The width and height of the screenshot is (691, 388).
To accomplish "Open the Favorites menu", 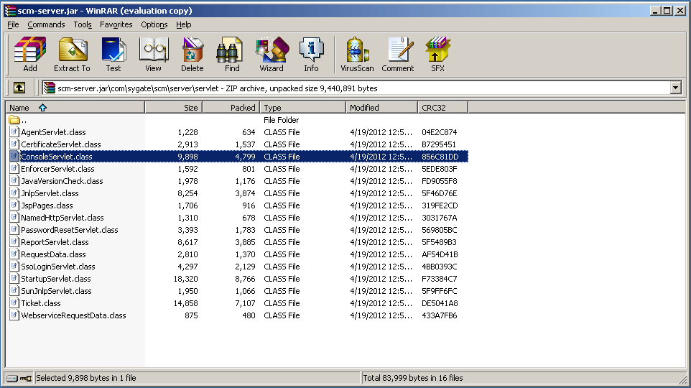I will (x=116, y=24).
